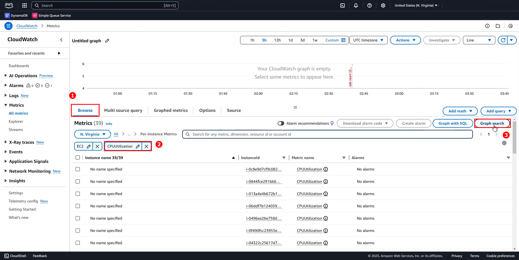Open the UTC timezone dropdown
The height and width of the screenshot is (260, 519).
368,40
